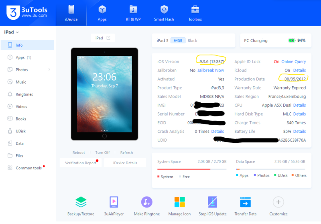
Task: Click the Turn Off button
Action: tap(102, 153)
